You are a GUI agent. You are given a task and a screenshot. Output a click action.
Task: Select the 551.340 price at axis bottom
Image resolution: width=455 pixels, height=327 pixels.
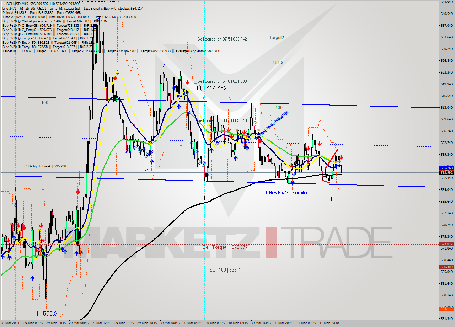point(446,318)
